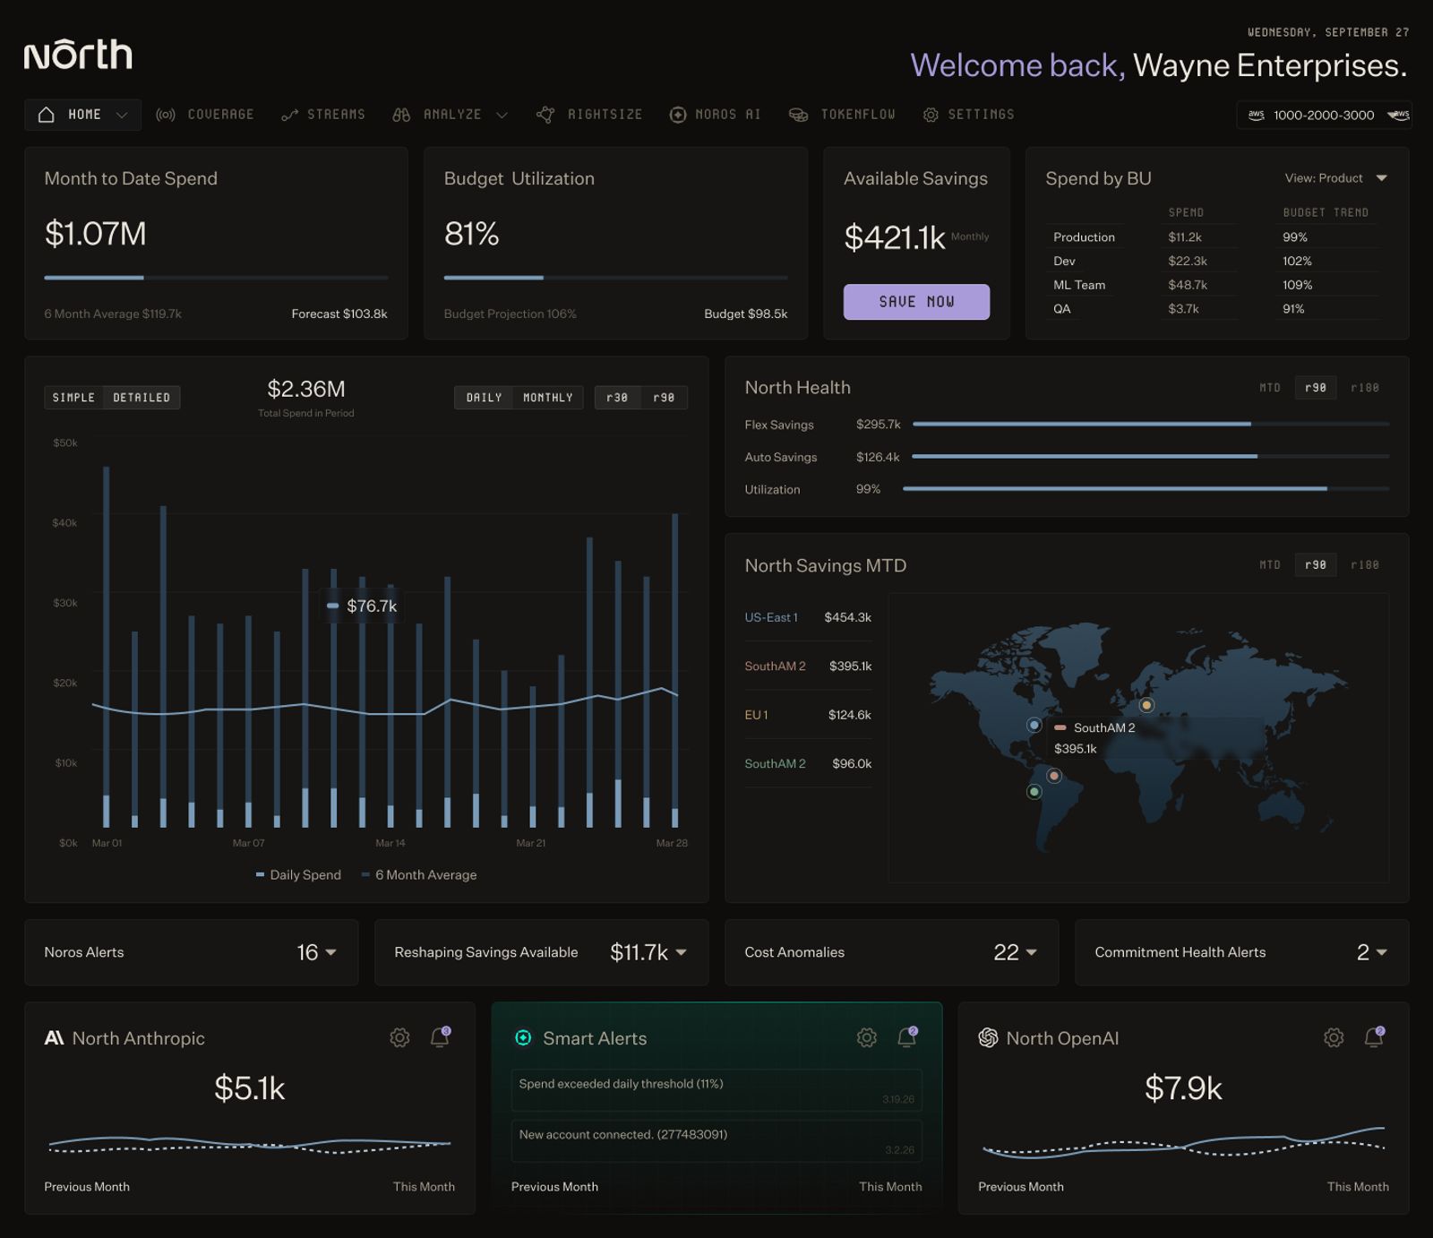
Task: Select Monthly chart granularity
Action: coord(548,398)
